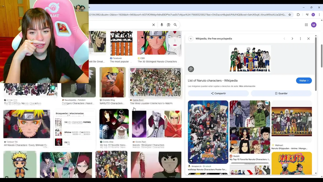This screenshot has width=323, height=182.
Task: Open a new browser tab
Action: point(89,7)
